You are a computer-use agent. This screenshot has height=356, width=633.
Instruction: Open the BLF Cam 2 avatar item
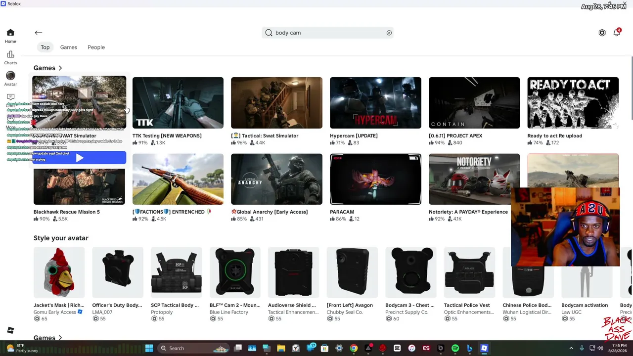235,272
